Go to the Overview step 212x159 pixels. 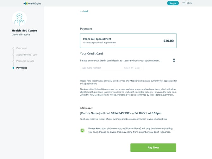pyautogui.click(x=22, y=48)
